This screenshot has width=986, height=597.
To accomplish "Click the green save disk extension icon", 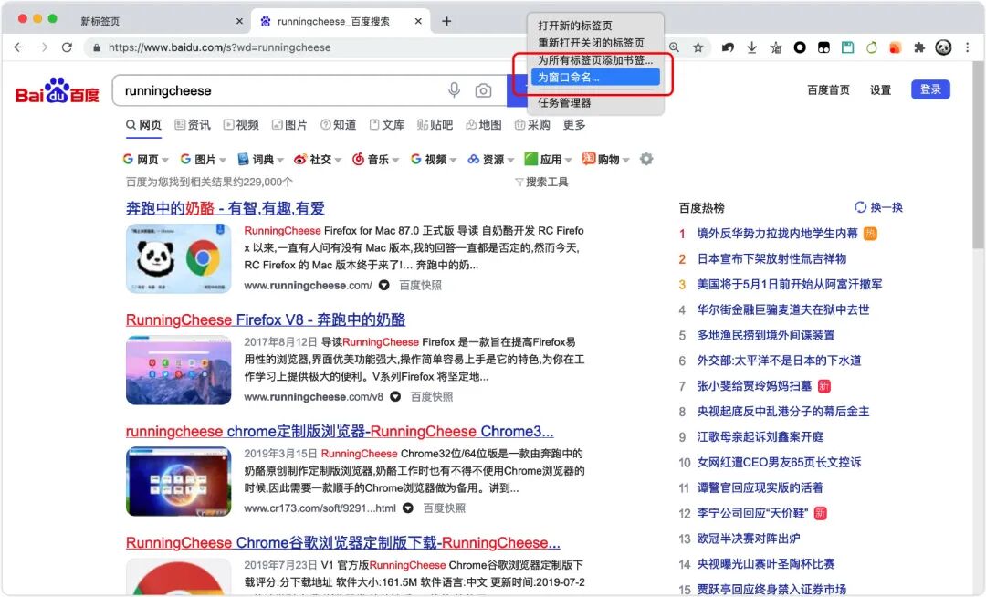I will pyautogui.click(x=847, y=47).
